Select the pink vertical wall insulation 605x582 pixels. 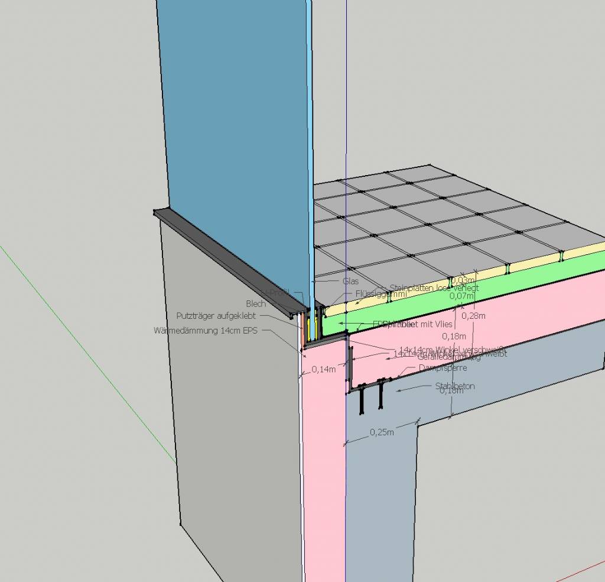[323, 473]
